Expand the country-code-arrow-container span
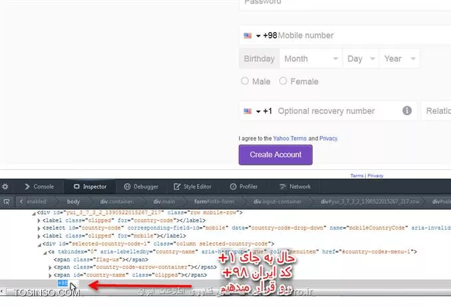 click(50, 268)
